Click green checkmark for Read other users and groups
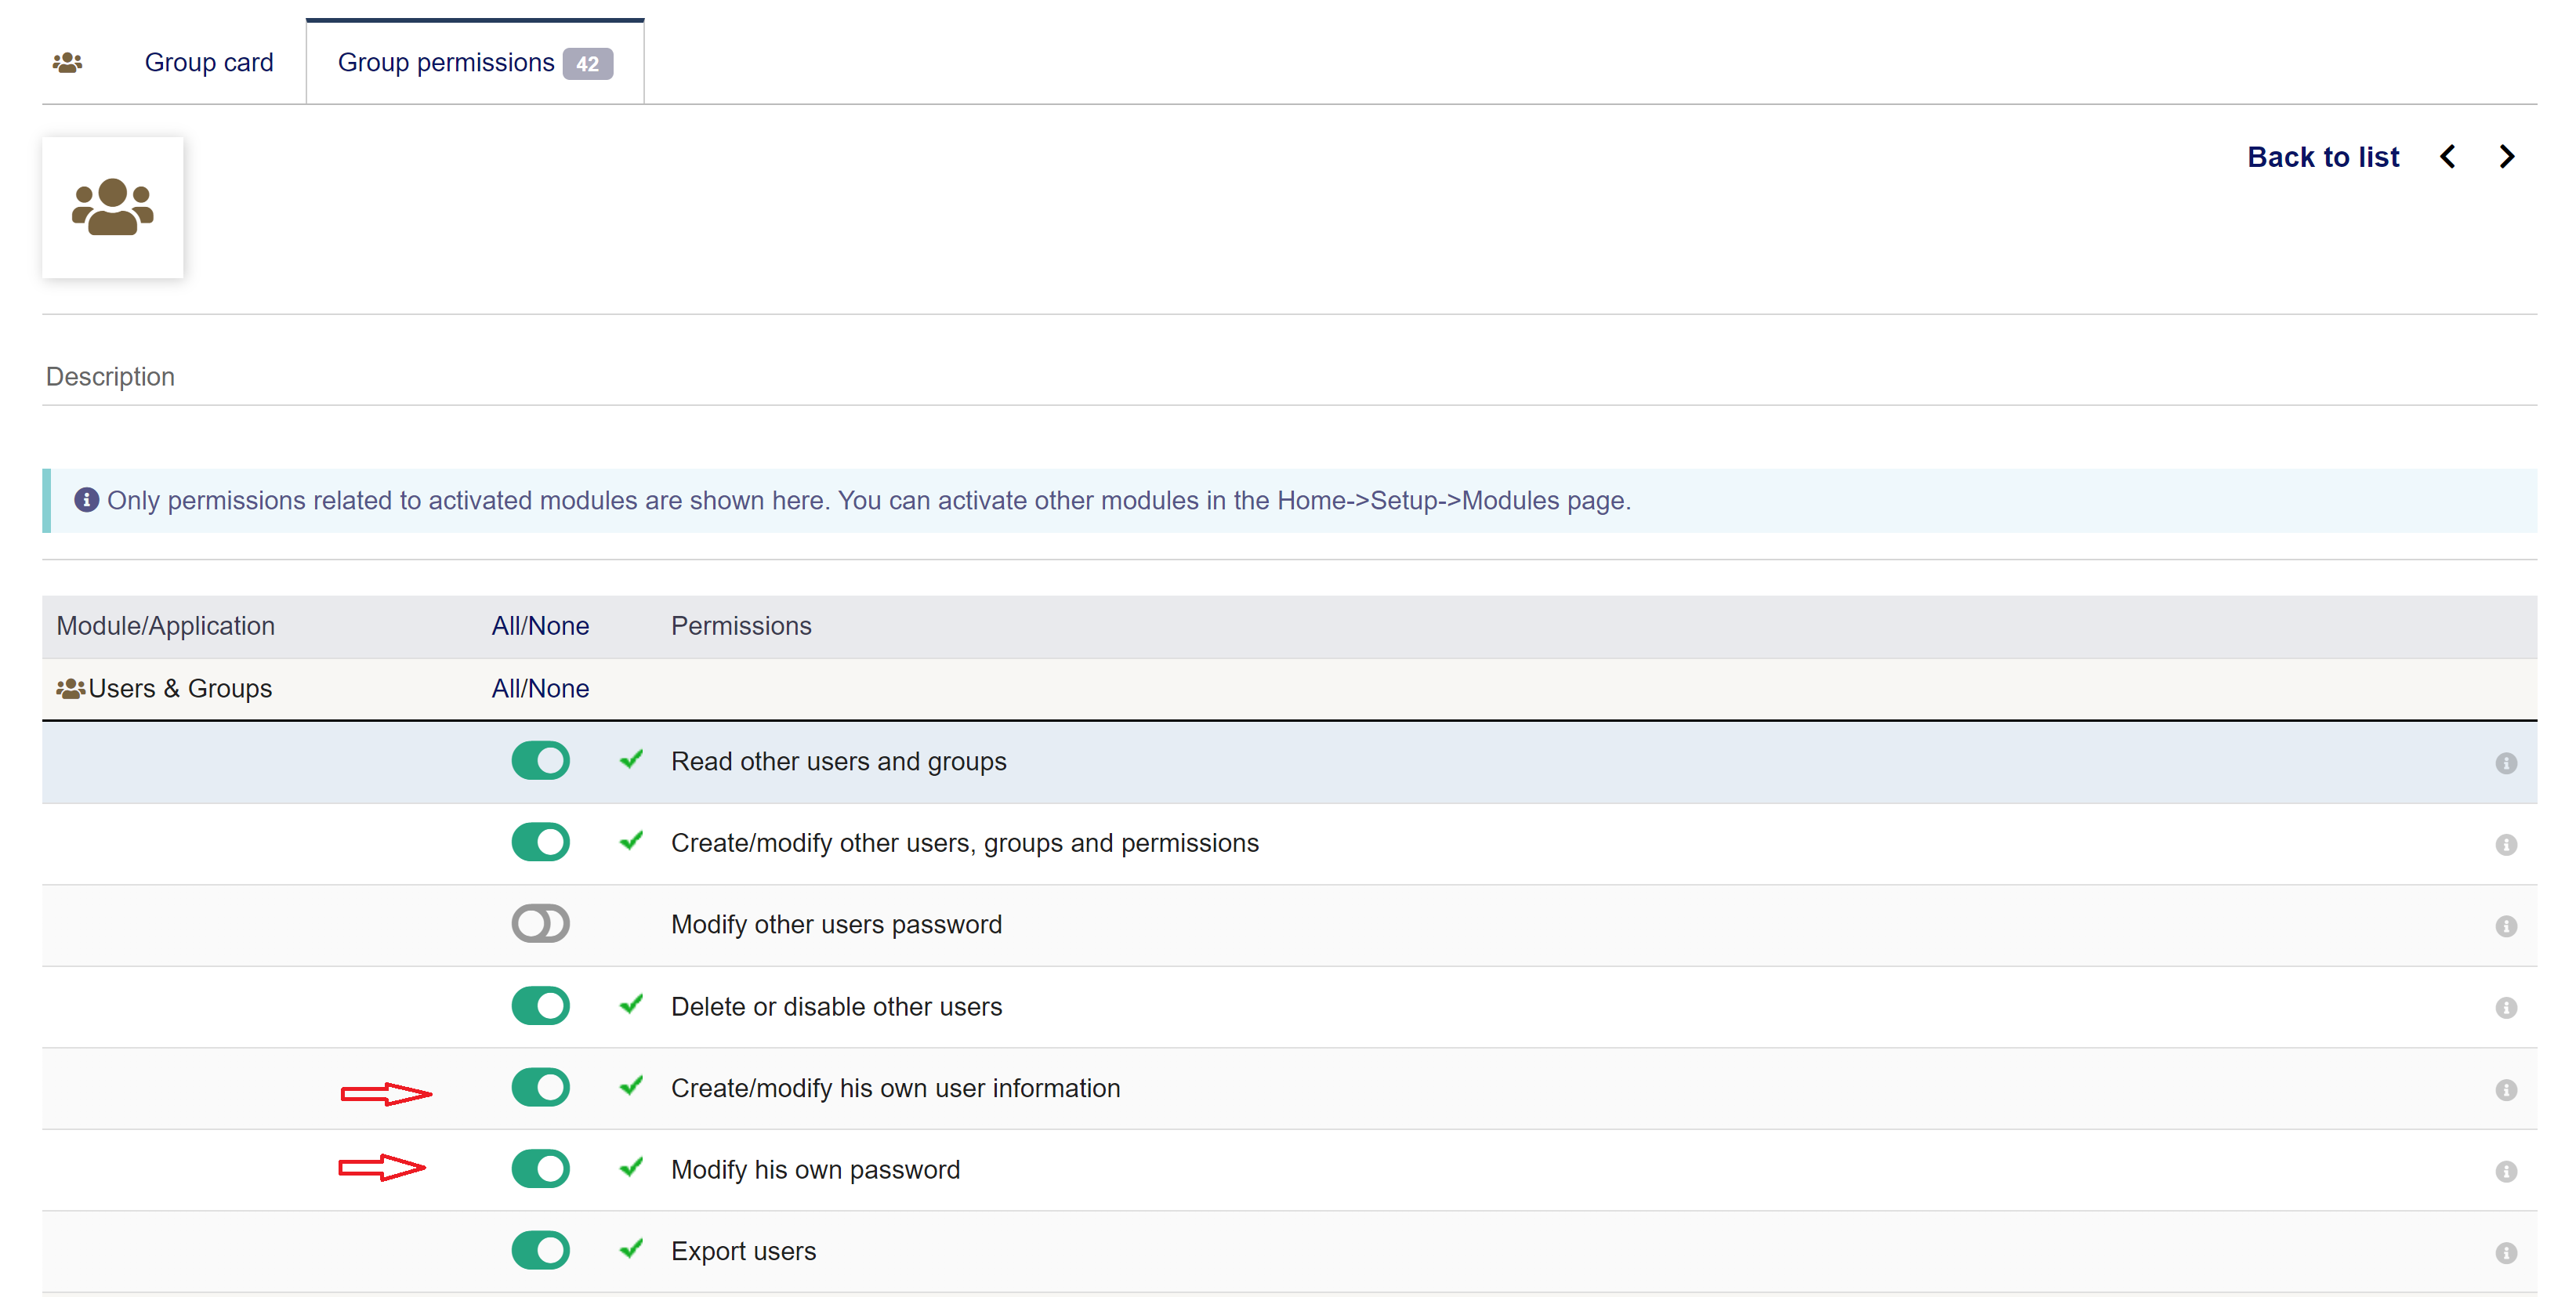This screenshot has height=1297, width=2576. [631, 760]
